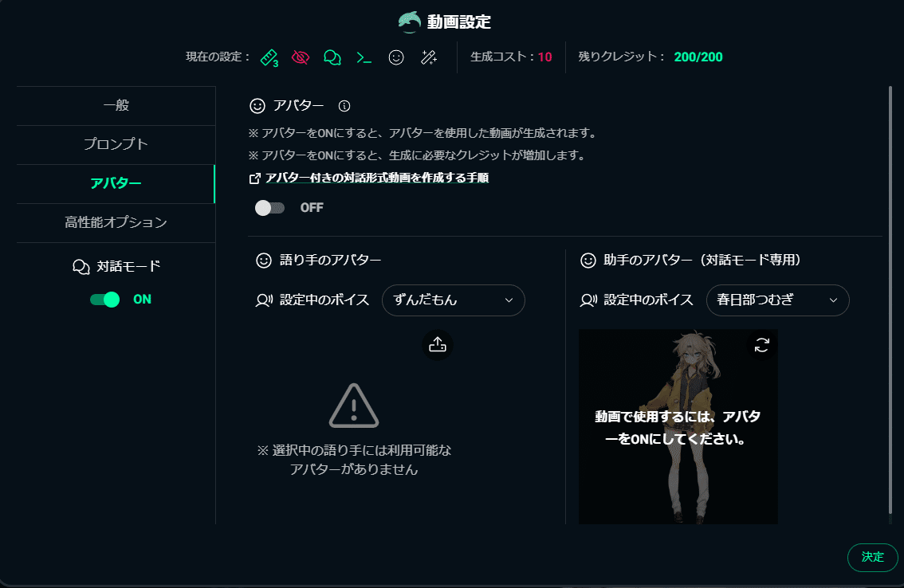Switch to the 高性能オプション tab

pyautogui.click(x=116, y=222)
